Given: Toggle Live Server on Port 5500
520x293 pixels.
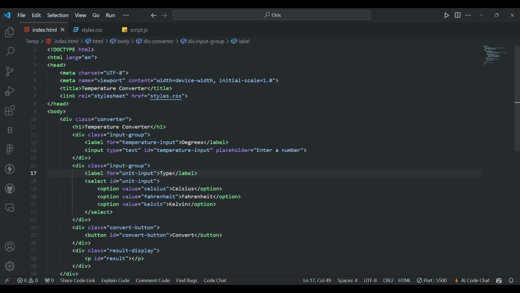Looking at the screenshot, I should (x=432, y=280).
